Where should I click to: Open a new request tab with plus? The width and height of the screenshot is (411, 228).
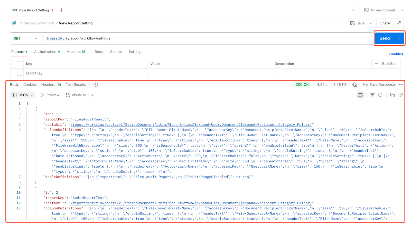[x=61, y=10]
